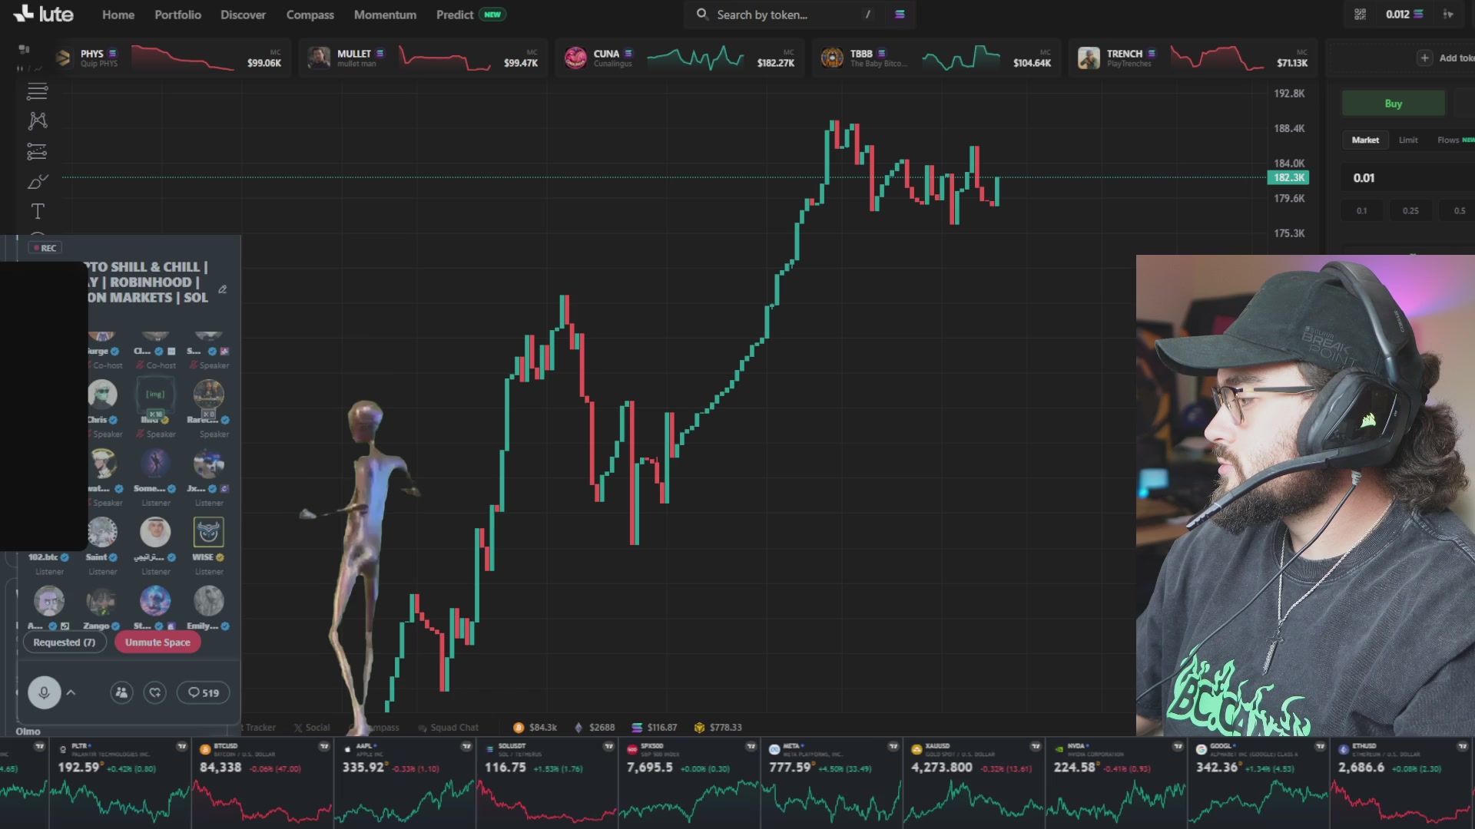Toggle the microphone button in Space panel
Viewport: 1475px width, 829px height.
coord(44,692)
